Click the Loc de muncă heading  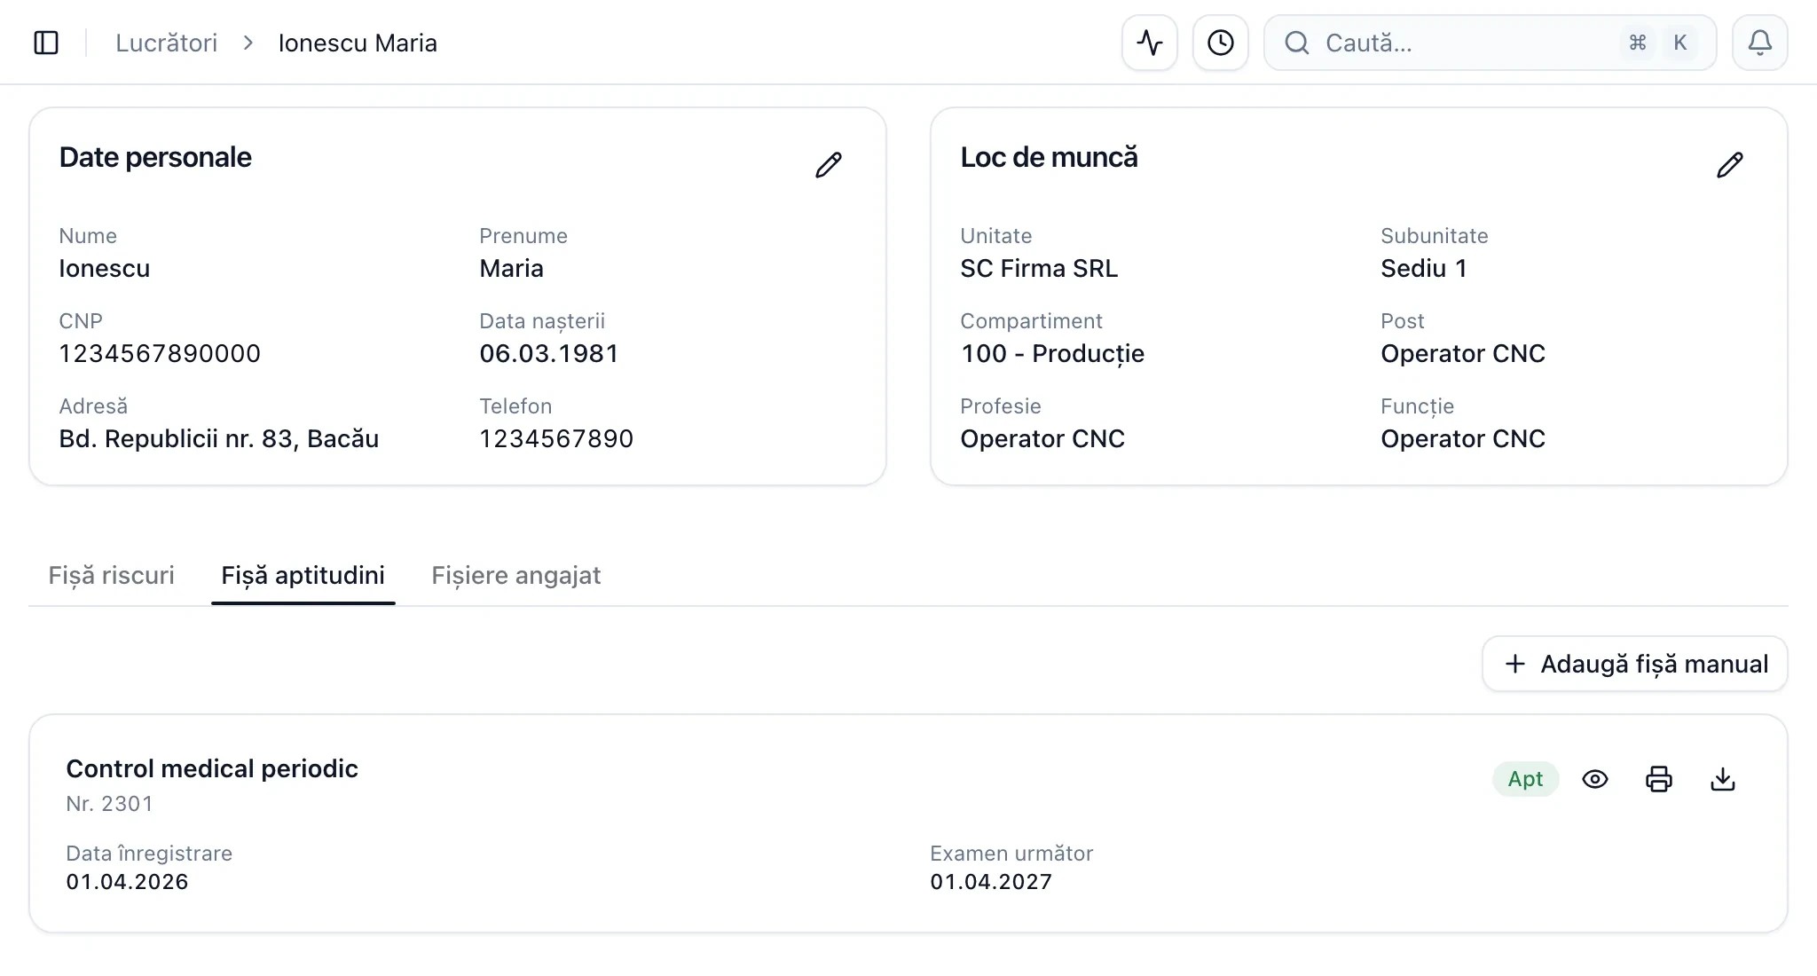coord(1049,157)
